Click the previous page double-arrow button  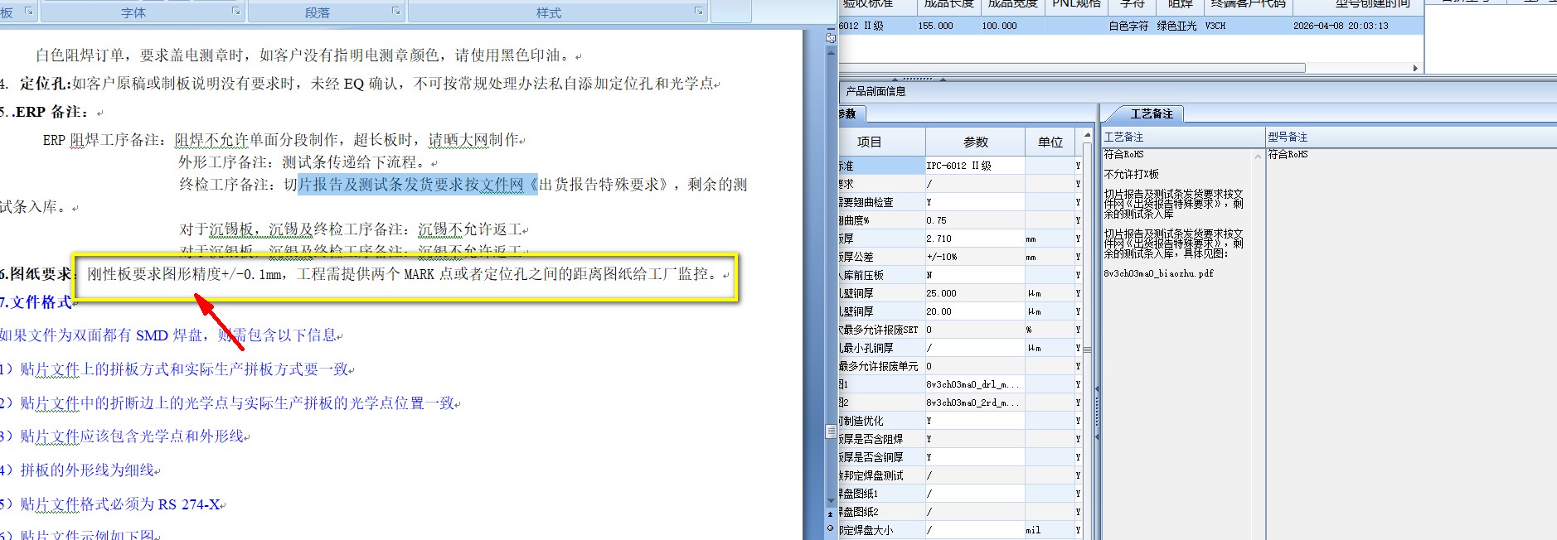[831, 514]
